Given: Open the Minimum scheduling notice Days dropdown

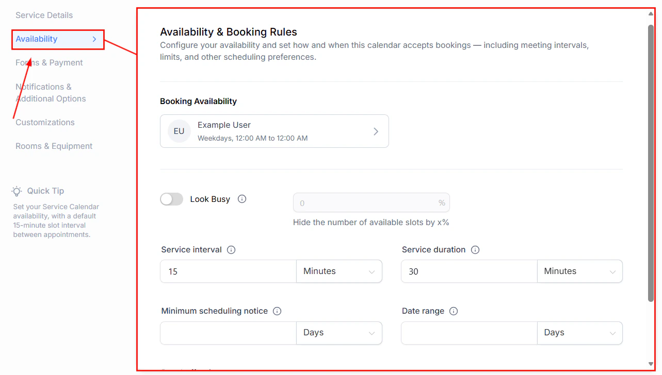Looking at the screenshot, I should pos(338,333).
